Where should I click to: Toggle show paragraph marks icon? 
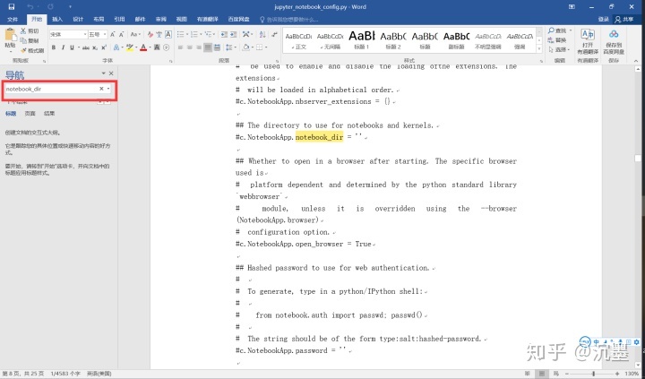274,35
